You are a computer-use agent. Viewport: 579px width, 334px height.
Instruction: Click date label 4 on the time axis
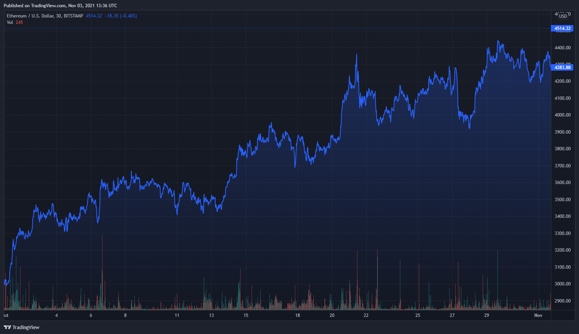[57, 315]
